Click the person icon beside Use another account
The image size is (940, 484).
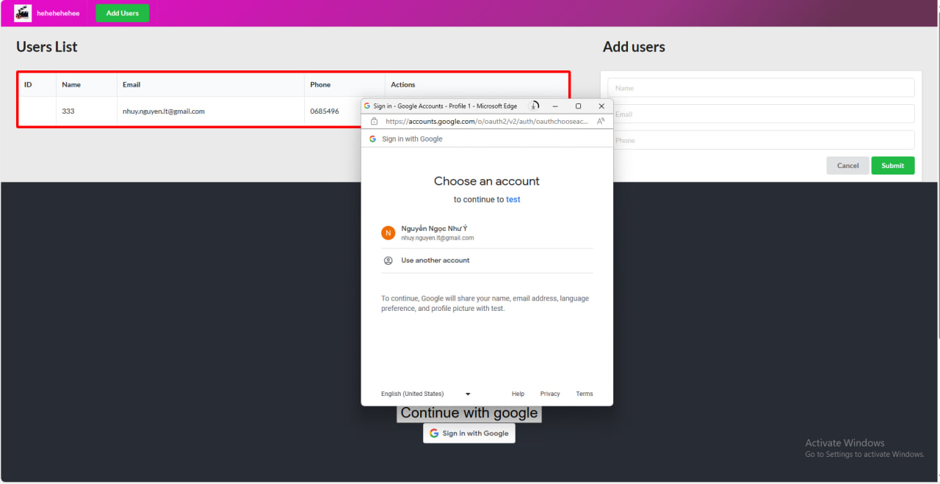(x=388, y=260)
